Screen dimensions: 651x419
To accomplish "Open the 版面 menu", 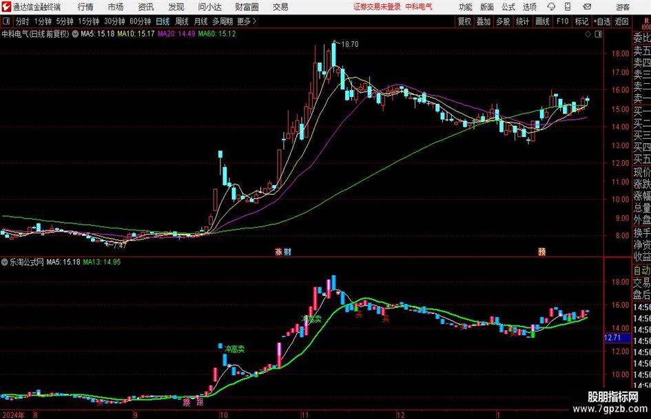I will (x=486, y=7).
